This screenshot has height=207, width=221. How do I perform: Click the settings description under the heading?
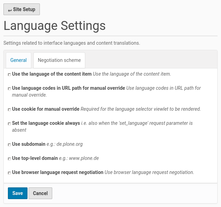click(71, 43)
